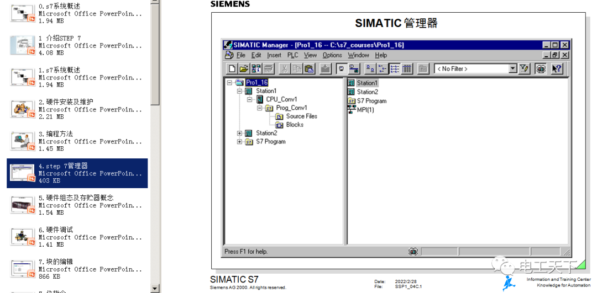
Task: Expand the Station2 tree node
Action: [239, 133]
